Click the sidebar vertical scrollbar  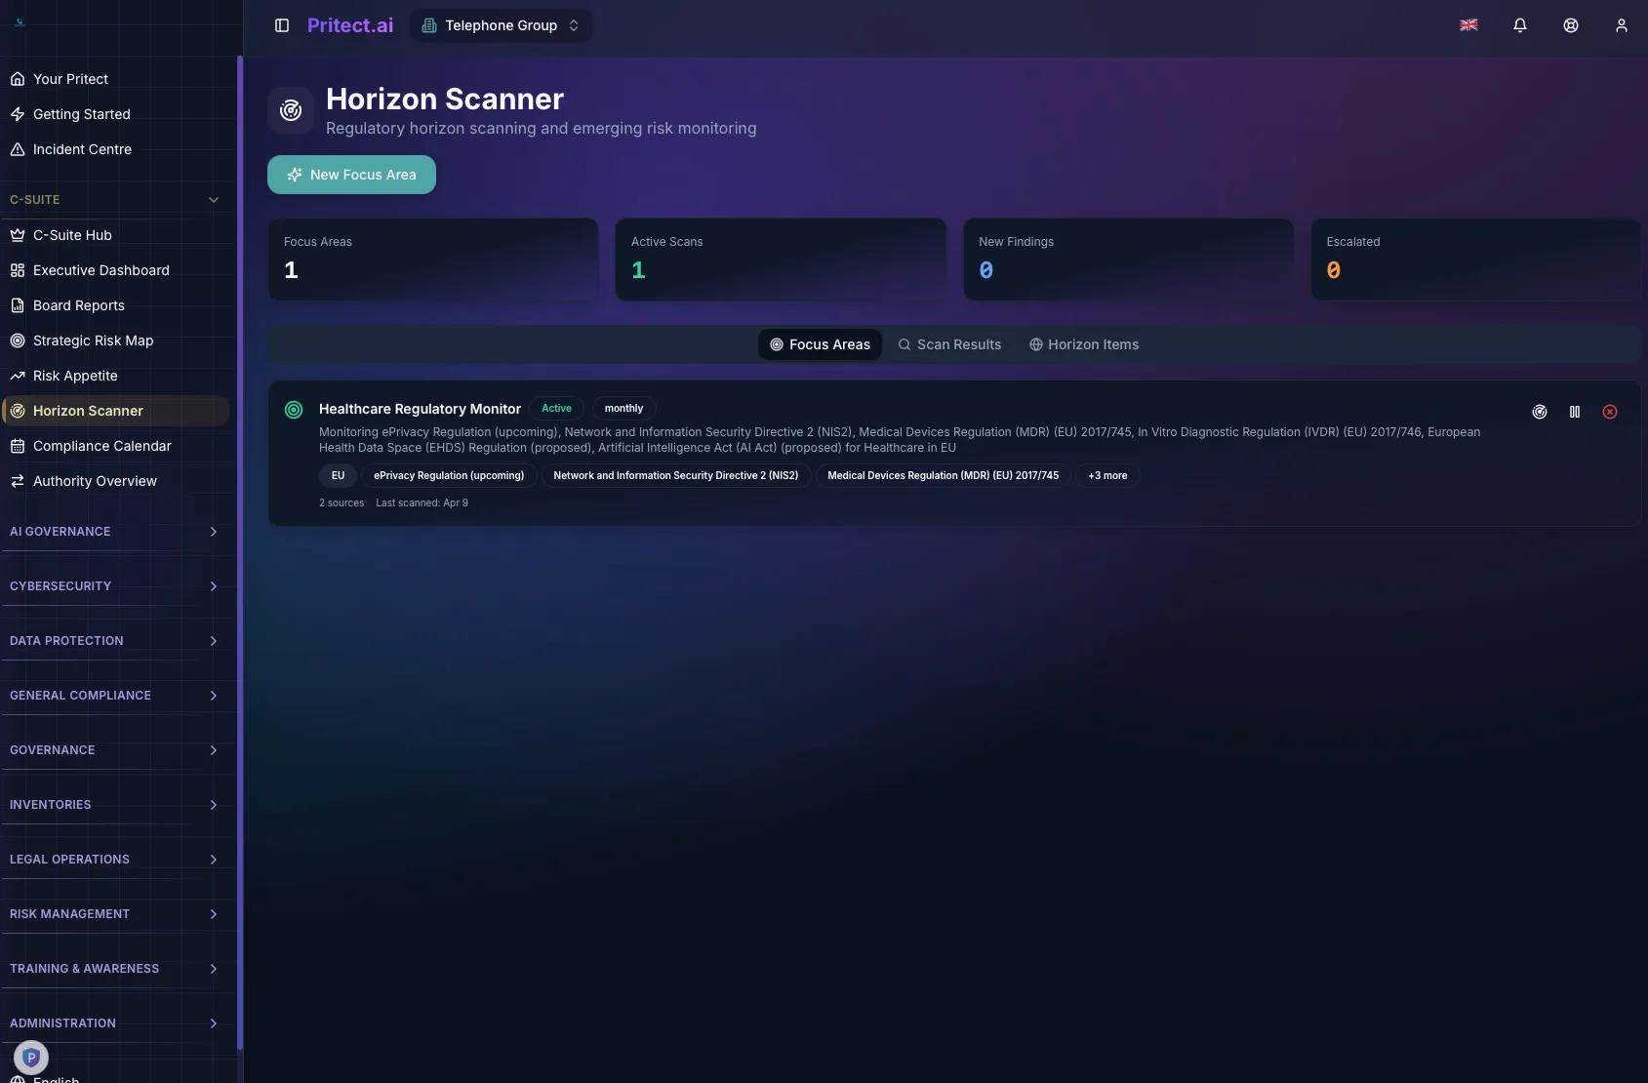pyautogui.click(x=240, y=553)
